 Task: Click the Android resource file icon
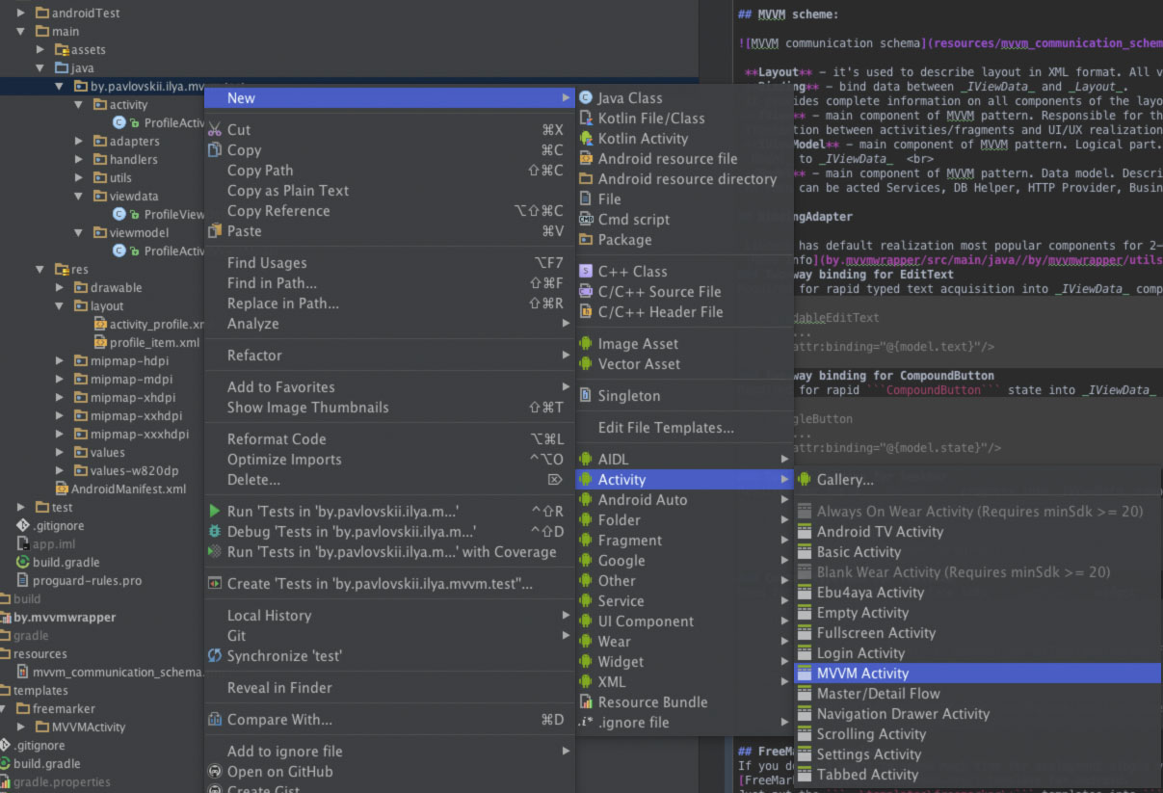point(585,158)
